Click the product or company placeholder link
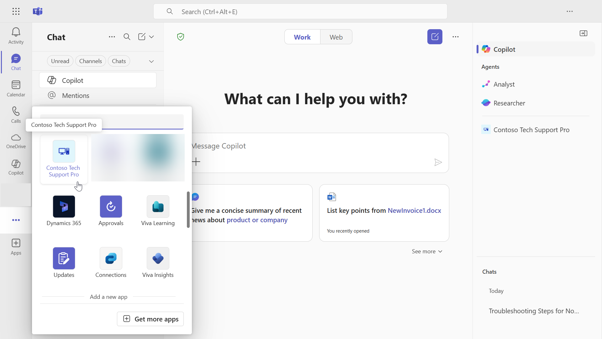 pyautogui.click(x=257, y=220)
